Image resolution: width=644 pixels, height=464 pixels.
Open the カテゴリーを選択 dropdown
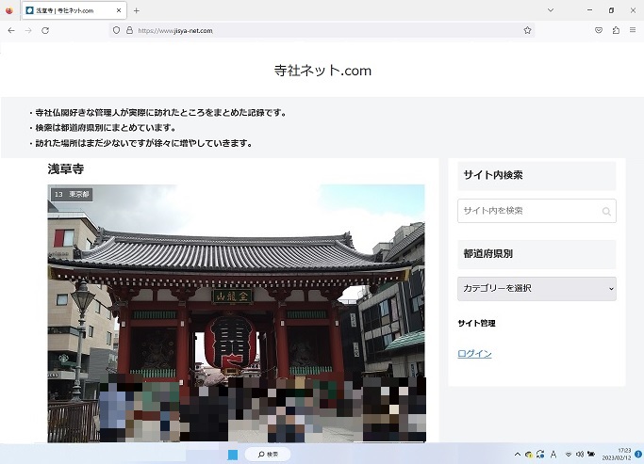[x=537, y=288]
